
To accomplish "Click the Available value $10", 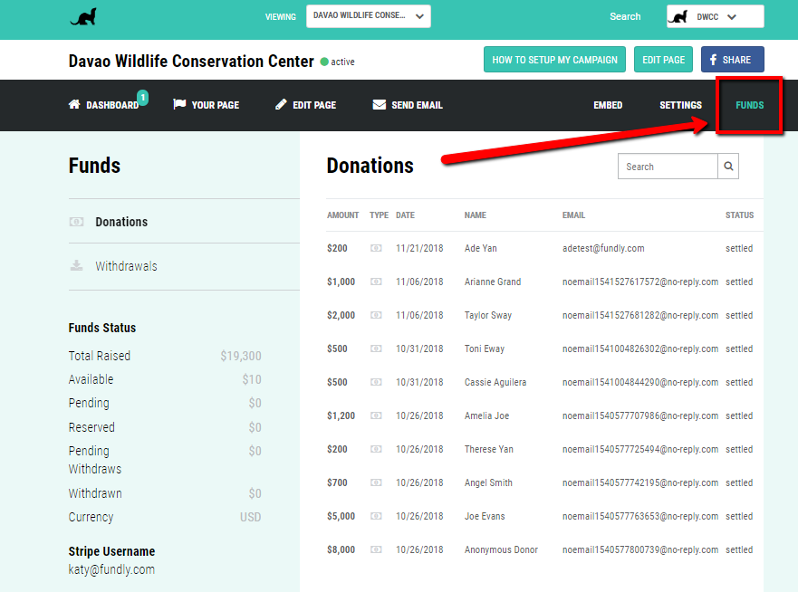I will pos(252,379).
